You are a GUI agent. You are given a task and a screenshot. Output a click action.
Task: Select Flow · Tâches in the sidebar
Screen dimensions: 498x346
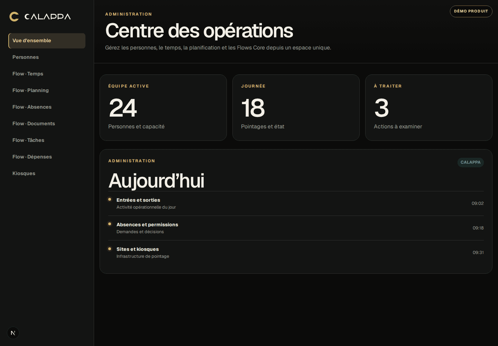tap(47, 140)
